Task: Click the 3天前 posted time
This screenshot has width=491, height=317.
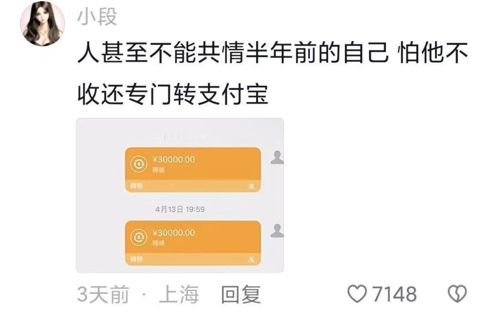Action: pos(103,294)
